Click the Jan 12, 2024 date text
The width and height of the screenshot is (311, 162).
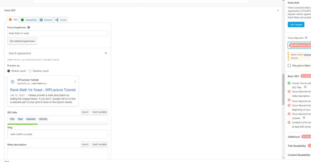17,95
